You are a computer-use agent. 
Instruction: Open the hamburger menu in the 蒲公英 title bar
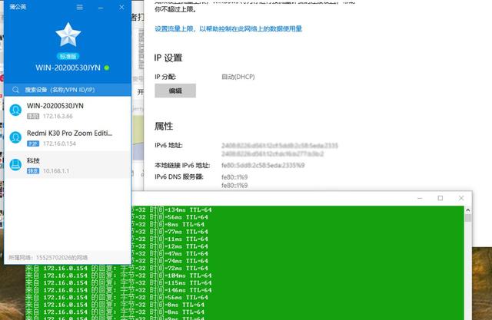(81, 7)
